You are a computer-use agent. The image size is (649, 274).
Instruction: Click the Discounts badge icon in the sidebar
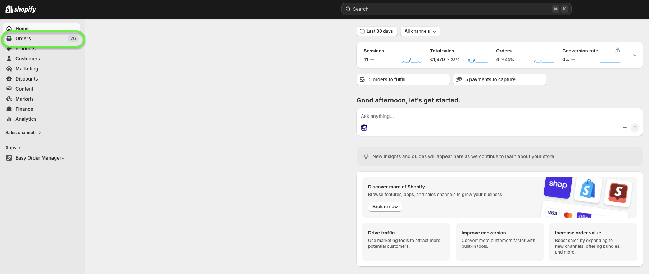click(9, 79)
